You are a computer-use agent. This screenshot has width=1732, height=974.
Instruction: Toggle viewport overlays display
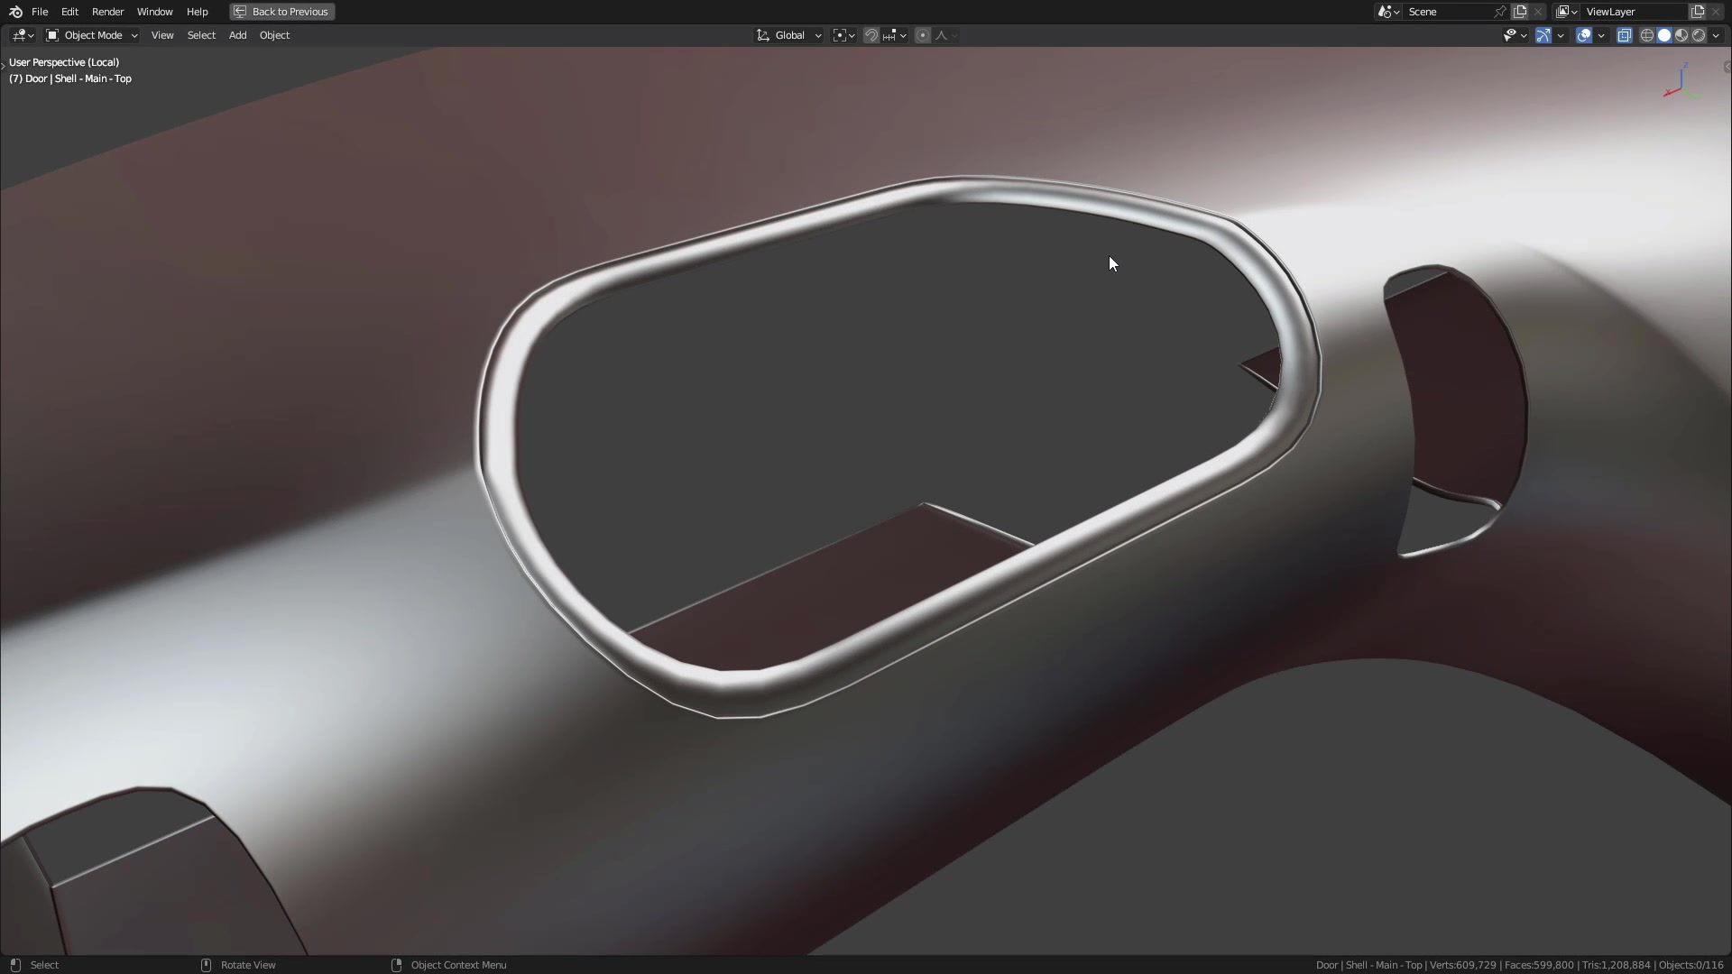point(1583,35)
